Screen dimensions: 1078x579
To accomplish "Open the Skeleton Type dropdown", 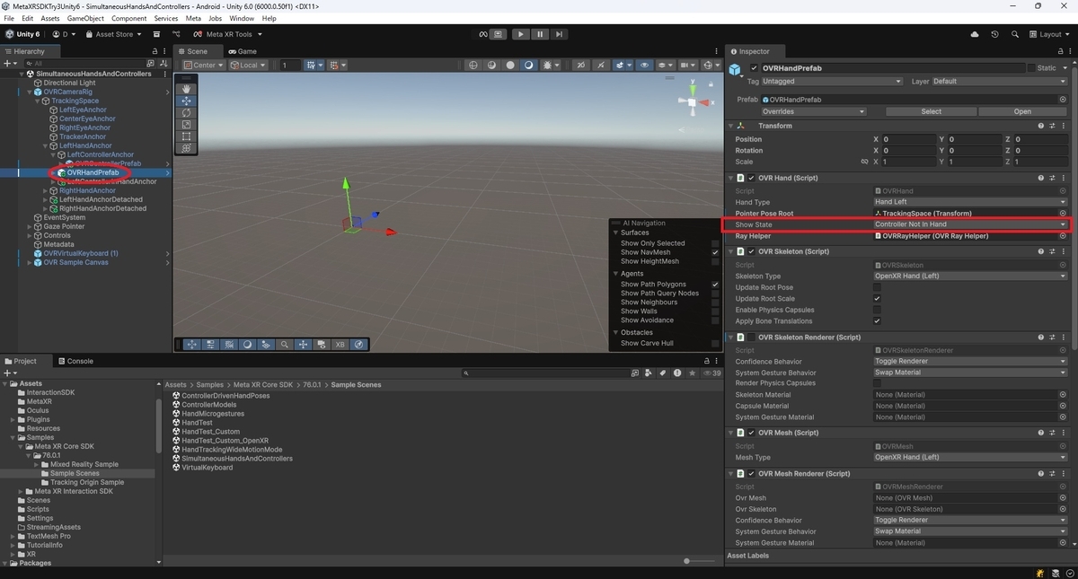I will coord(970,276).
